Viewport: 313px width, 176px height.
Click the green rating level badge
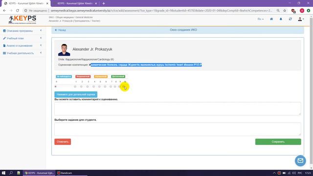[x=118, y=76]
